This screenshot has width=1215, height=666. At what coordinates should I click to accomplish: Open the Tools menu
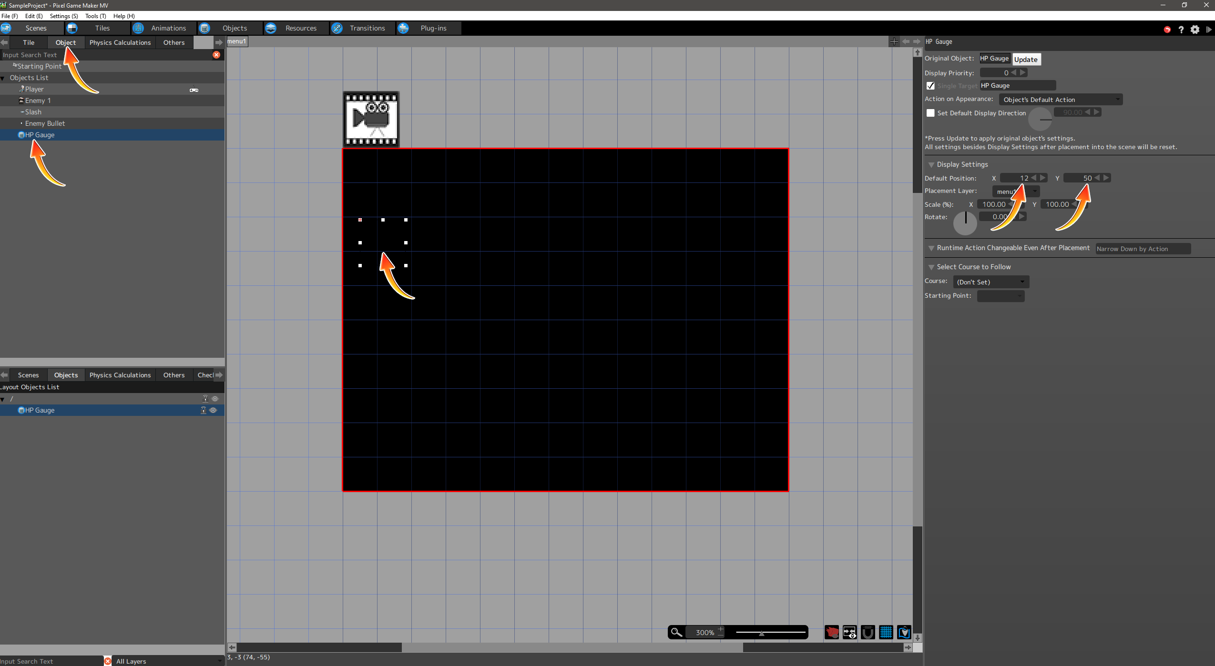point(95,16)
